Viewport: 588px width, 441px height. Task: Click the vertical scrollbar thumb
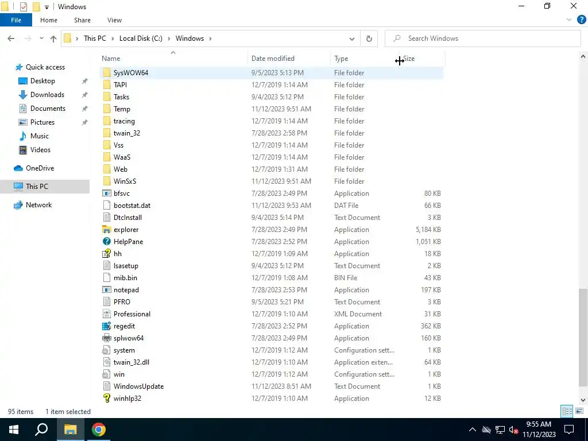[583, 338]
